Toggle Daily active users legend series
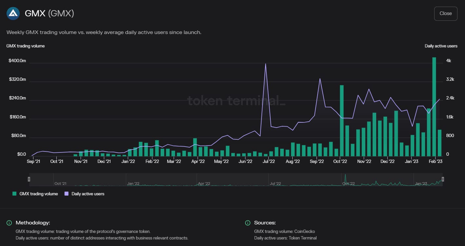The width and height of the screenshot is (465, 246). coord(84,194)
